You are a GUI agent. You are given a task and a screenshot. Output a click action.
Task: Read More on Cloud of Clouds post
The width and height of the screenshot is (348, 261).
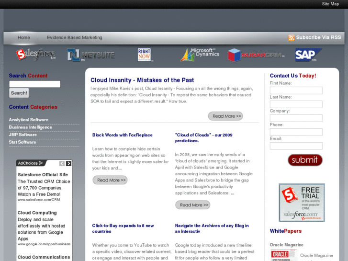point(192,205)
